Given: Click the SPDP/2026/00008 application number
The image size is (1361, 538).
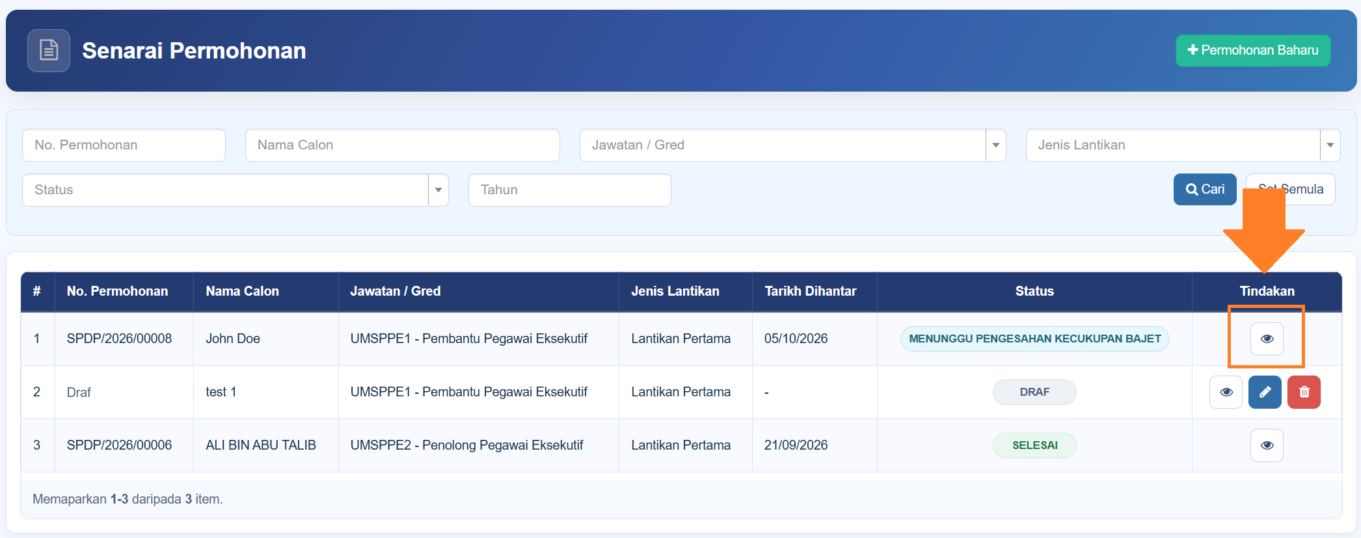Looking at the screenshot, I should (119, 339).
